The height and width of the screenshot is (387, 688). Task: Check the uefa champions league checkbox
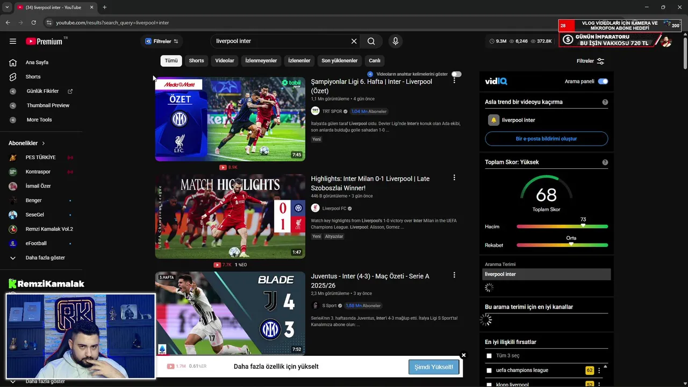[489, 370]
